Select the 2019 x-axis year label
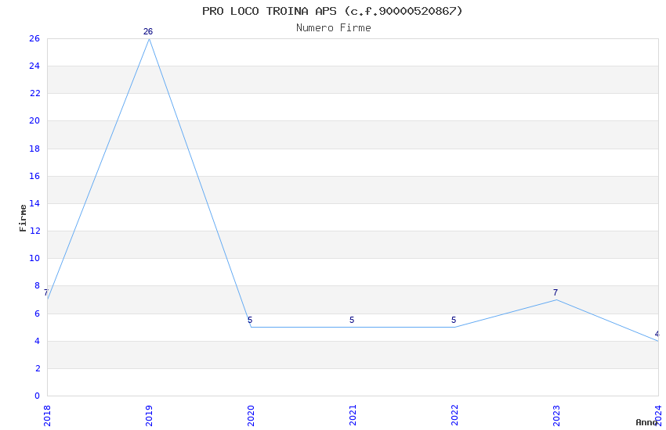666x430 pixels. [x=149, y=416]
